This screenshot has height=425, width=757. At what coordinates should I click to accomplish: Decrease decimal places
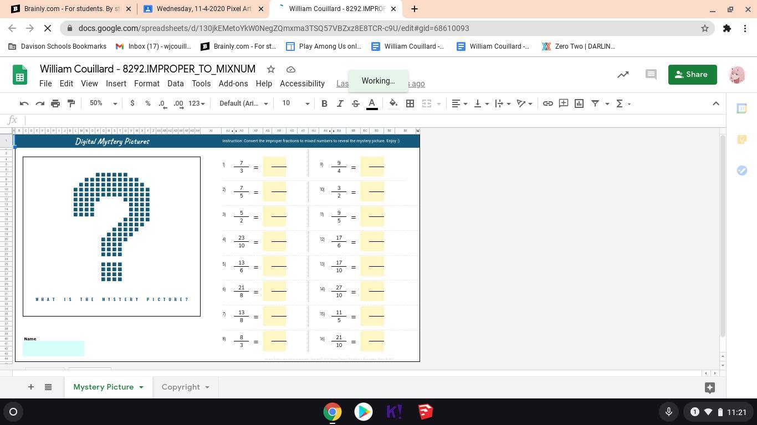163,103
